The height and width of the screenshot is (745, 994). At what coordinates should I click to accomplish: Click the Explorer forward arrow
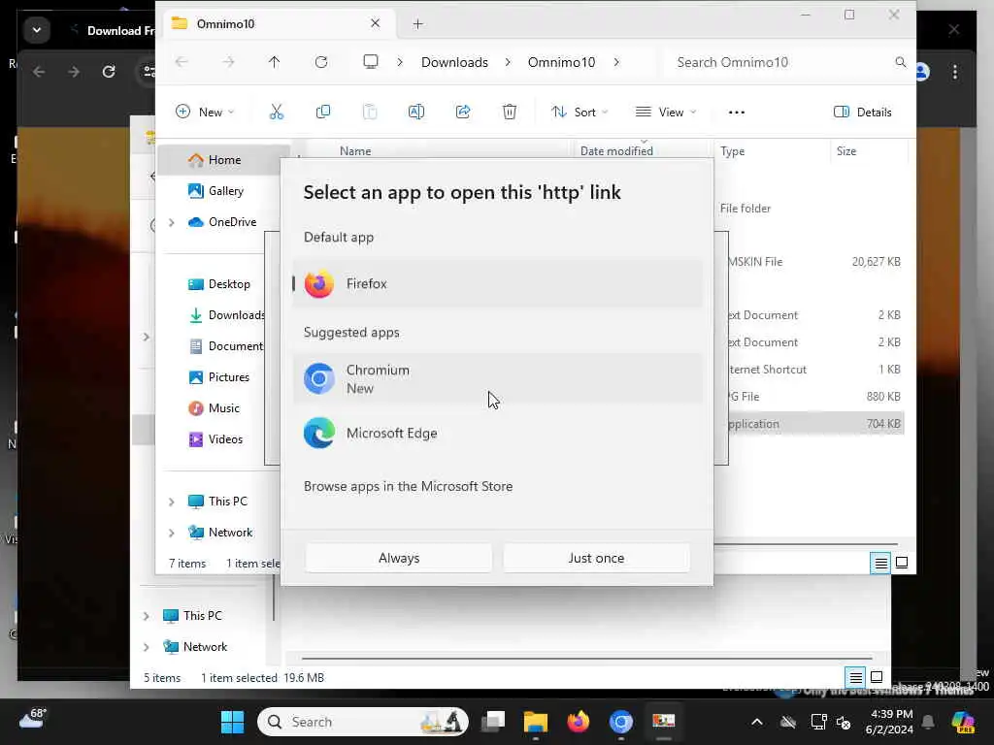(x=228, y=62)
